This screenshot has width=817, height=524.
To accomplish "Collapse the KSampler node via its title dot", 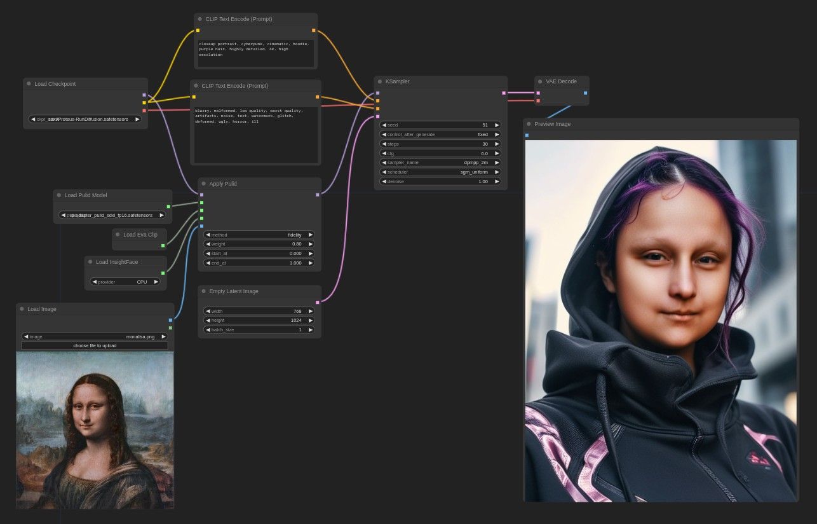I will [x=380, y=81].
